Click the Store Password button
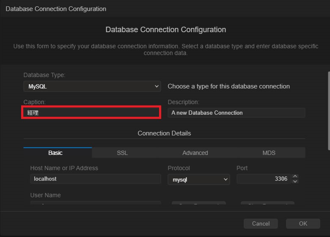This screenshot has height=237, width=330. tap(198, 204)
